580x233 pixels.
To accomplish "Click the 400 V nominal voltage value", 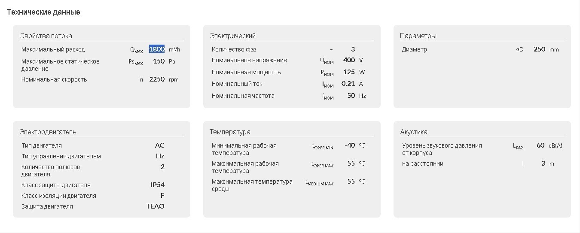I will click(x=349, y=60).
